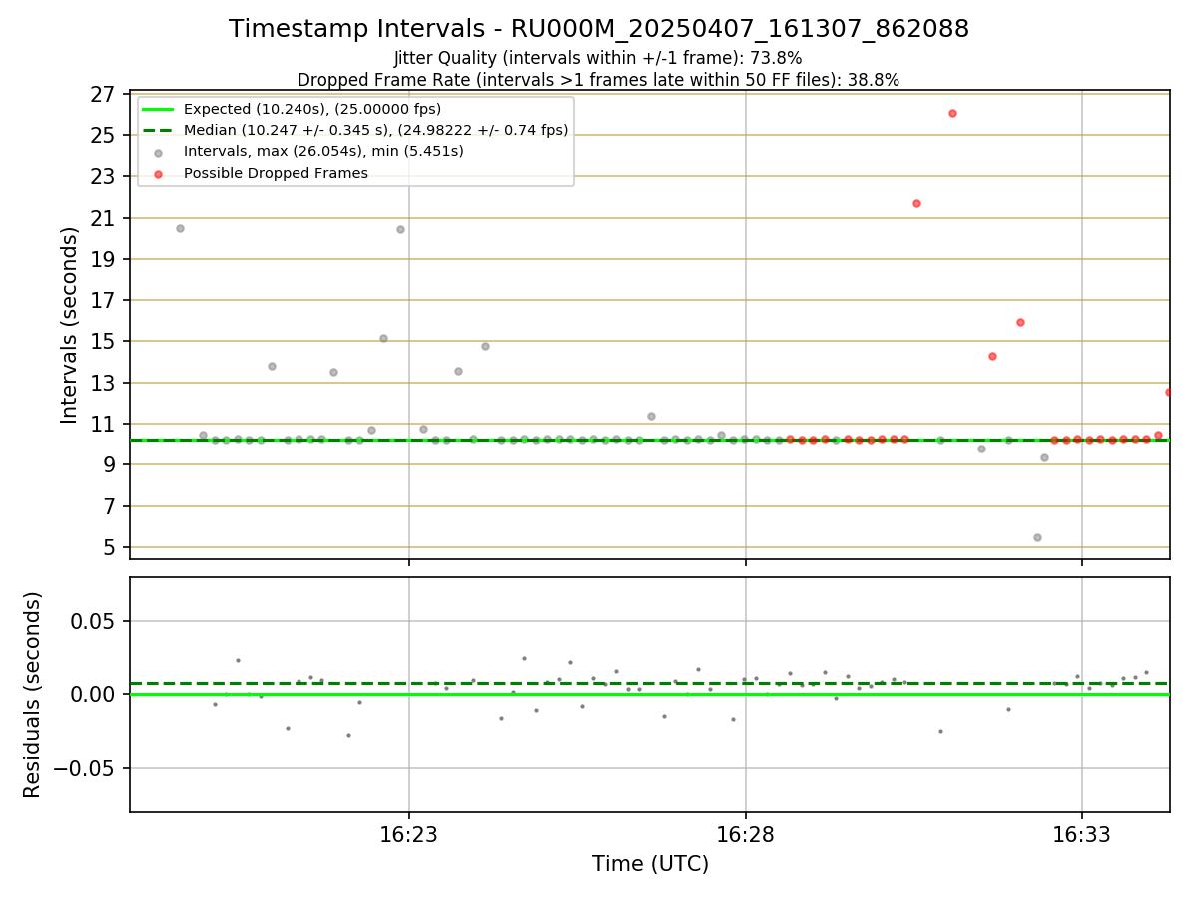Click the 'Time (UTC)' x-axis label
This screenshot has height=899, width=1198.
pos(650,864)
